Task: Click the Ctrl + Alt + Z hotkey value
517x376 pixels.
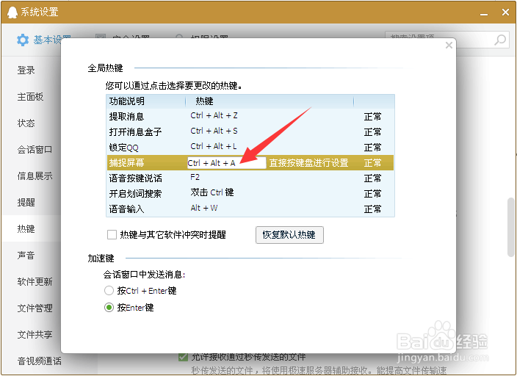Action: pyautogui.click(x=214, y=115)
